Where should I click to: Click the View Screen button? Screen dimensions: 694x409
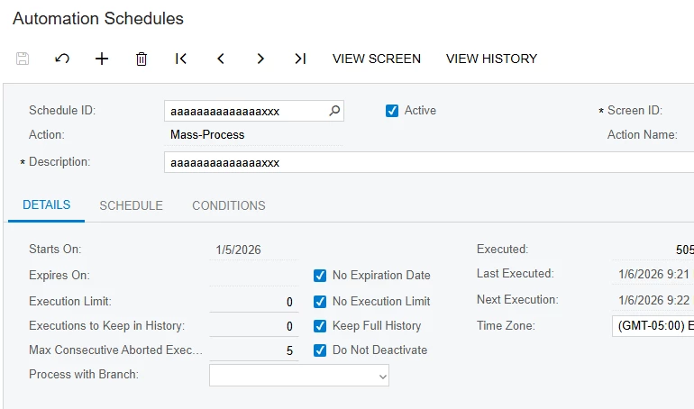click(x=377, y=59)
